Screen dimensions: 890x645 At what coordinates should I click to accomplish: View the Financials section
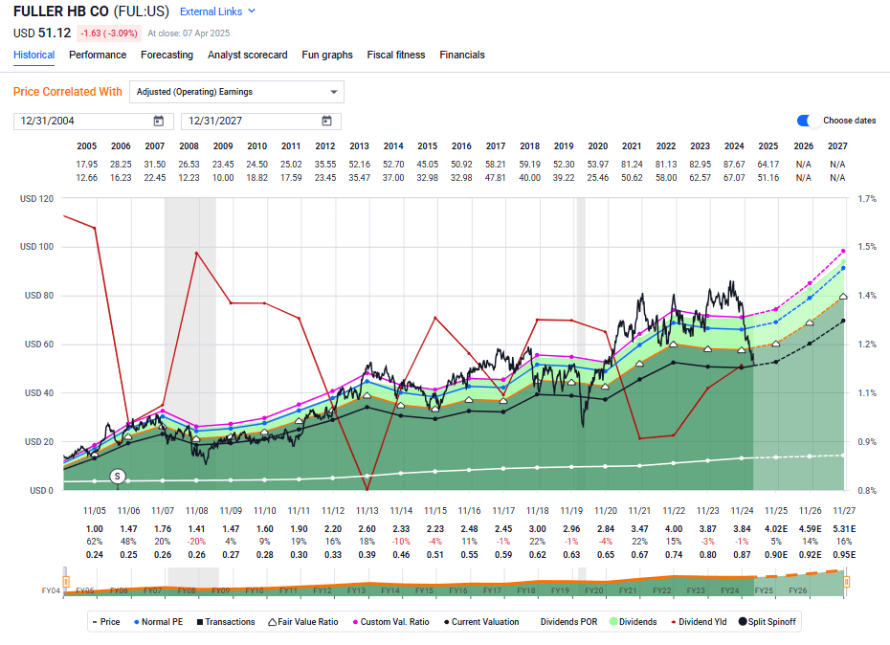[462, 55]
